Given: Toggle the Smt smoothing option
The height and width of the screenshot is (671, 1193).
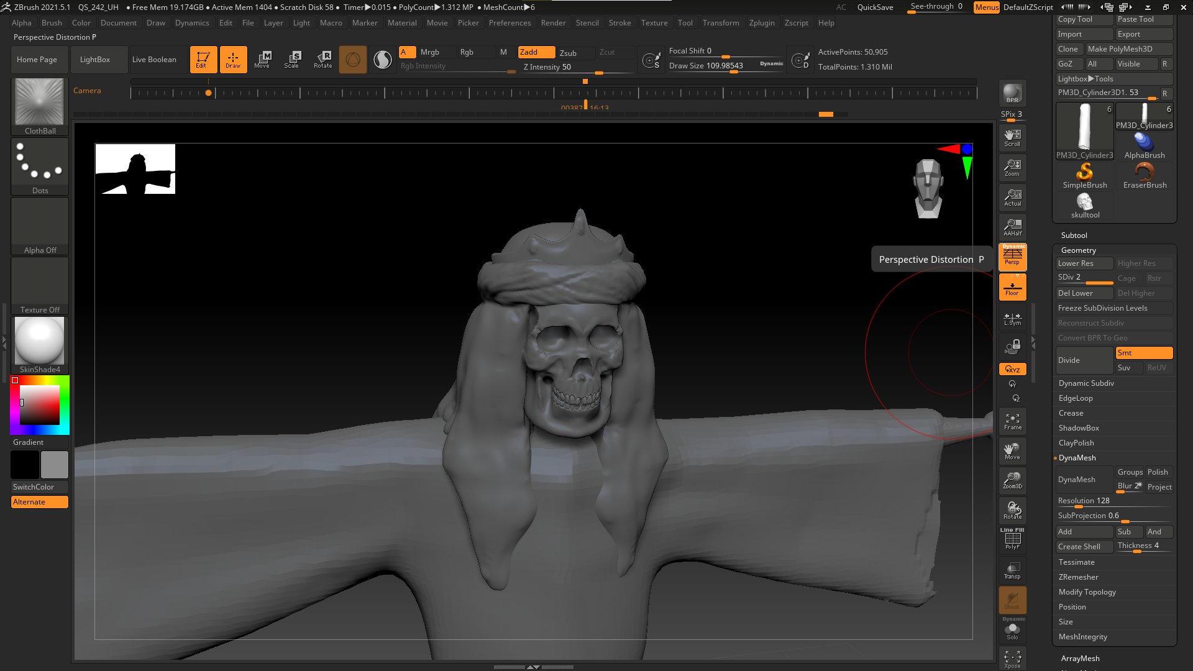Looking at the screenshot, I should click(x=1143, y=353).
